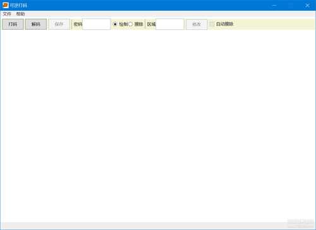Click the 解码 button

pyautogui.click(x=36, y=24)
